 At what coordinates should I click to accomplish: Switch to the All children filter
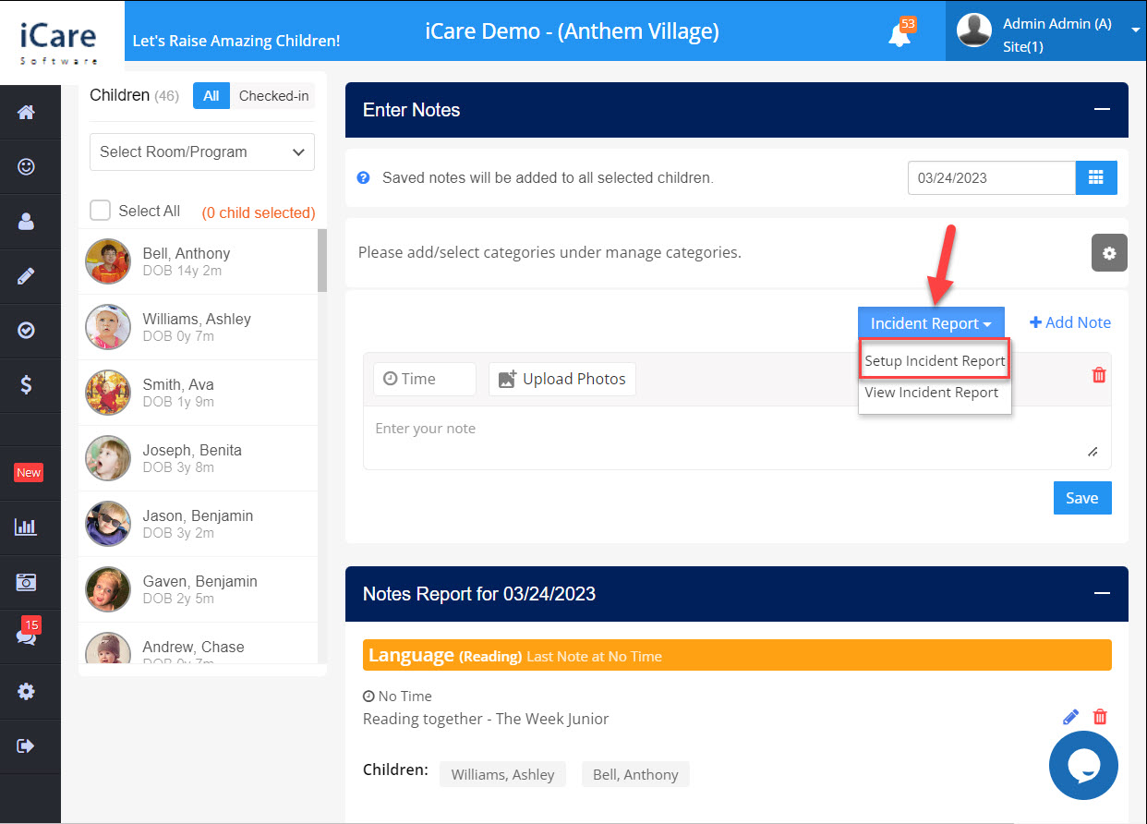211,96
